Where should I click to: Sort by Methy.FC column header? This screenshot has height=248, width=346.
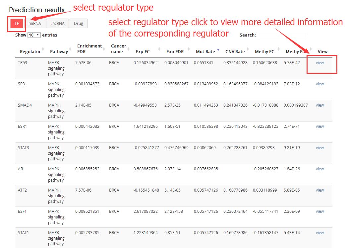[264, 51]
